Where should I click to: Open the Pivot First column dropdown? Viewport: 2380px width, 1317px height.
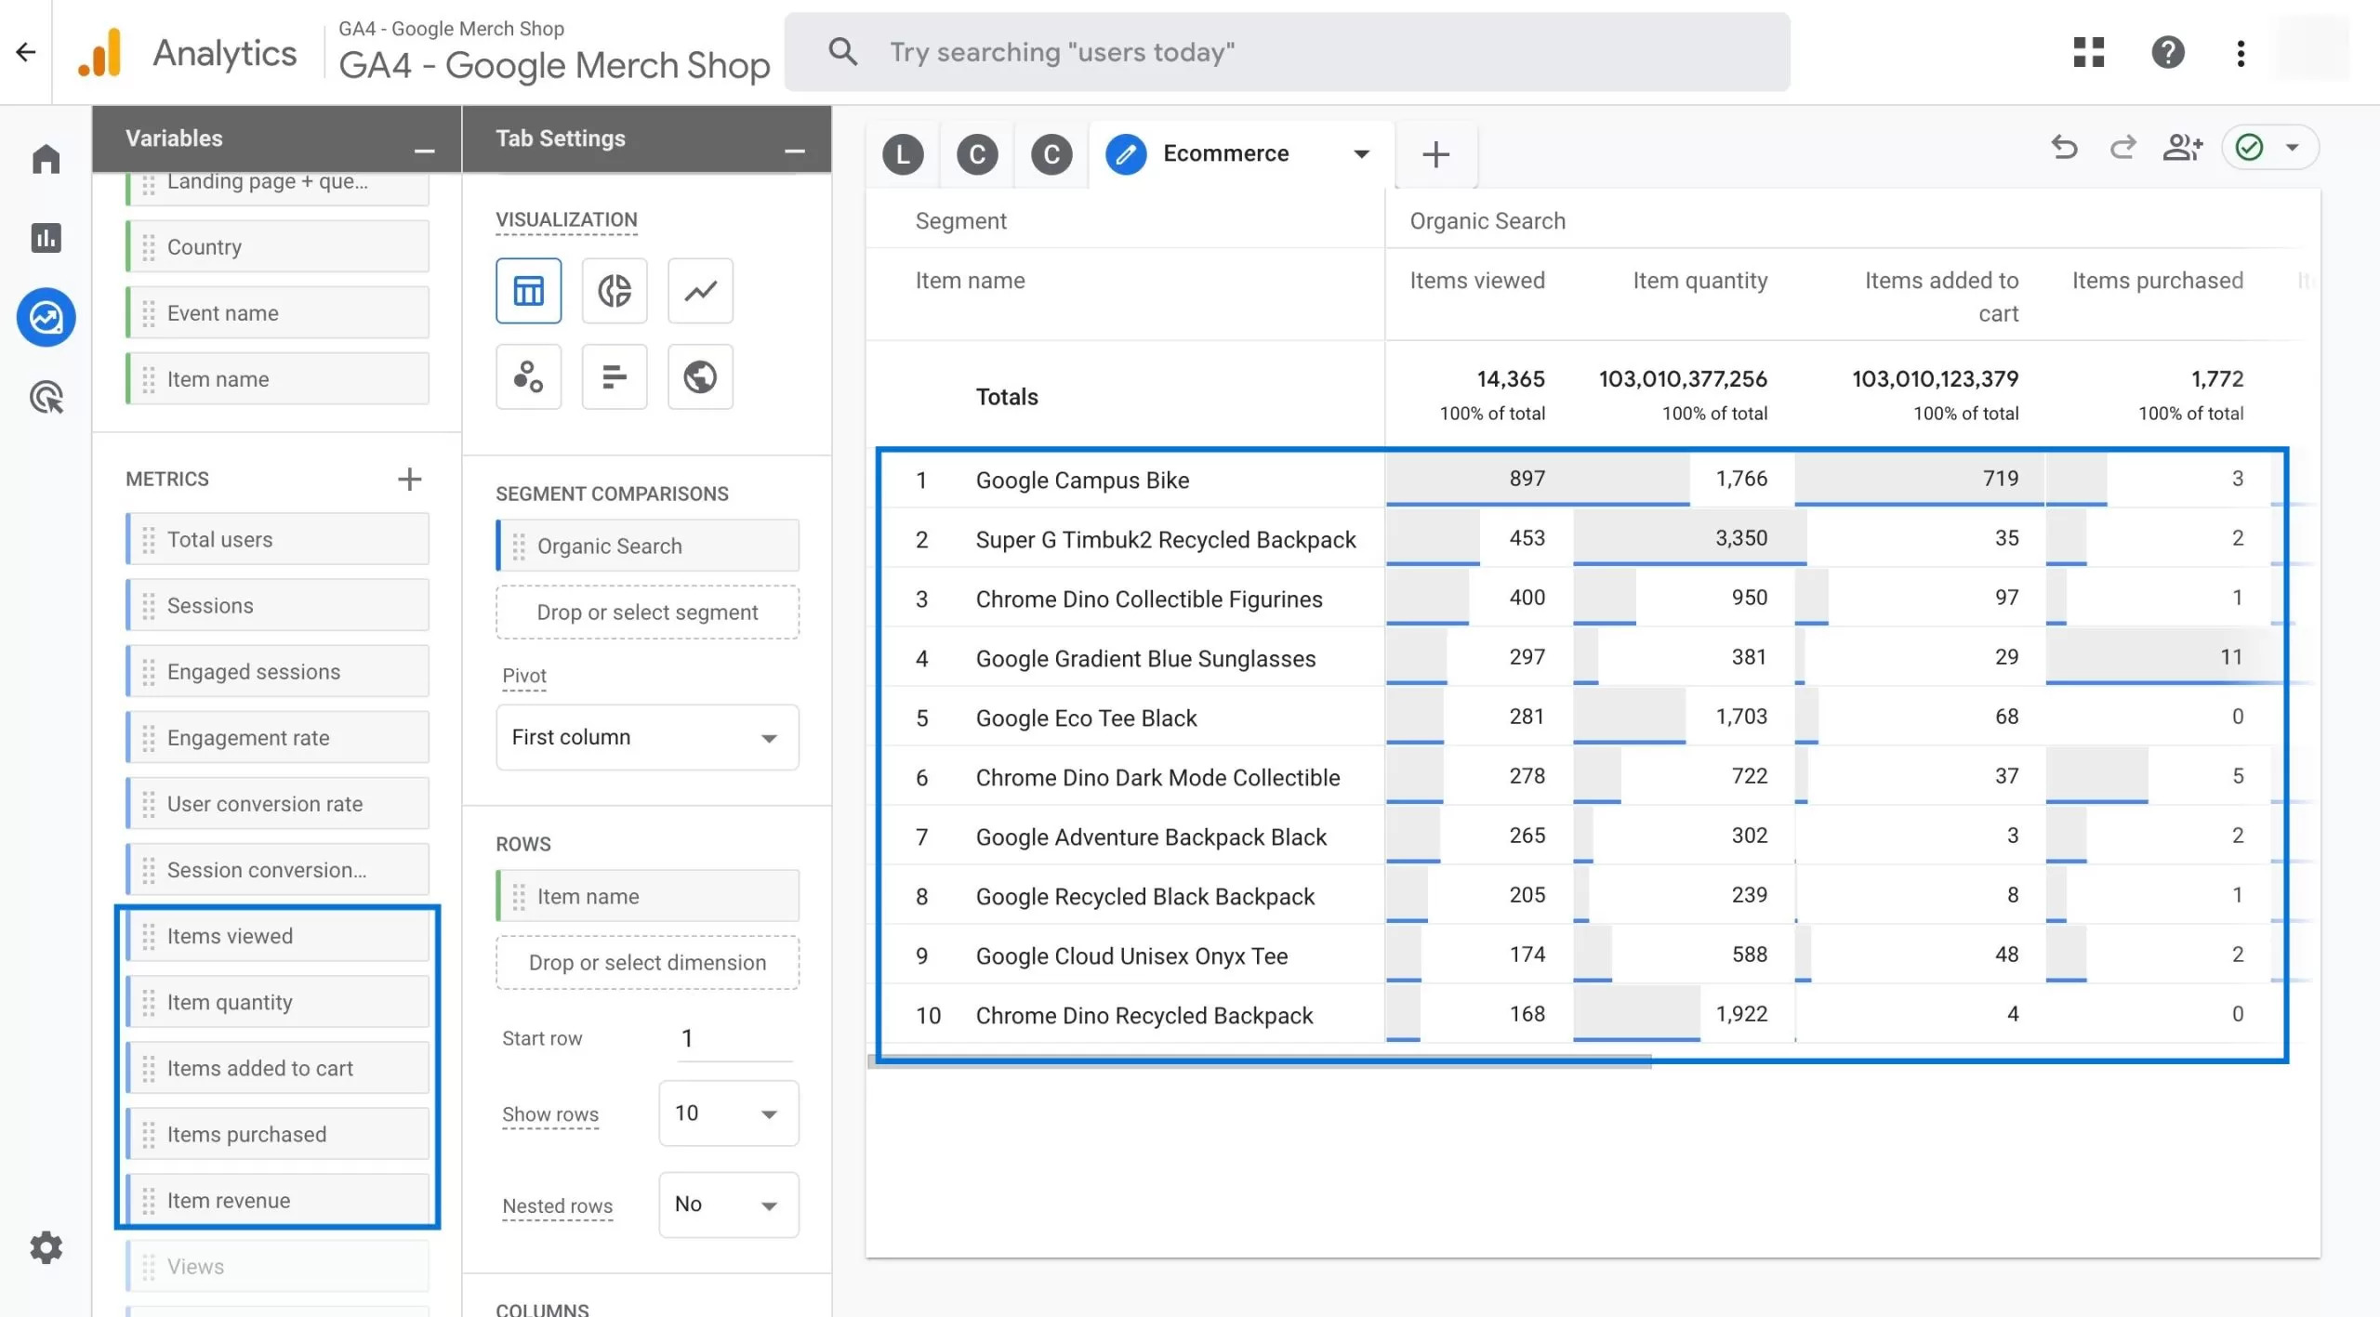(x=647, y=737)
